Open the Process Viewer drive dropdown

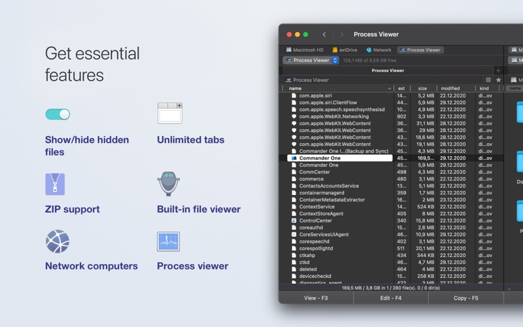coord(311,60)
